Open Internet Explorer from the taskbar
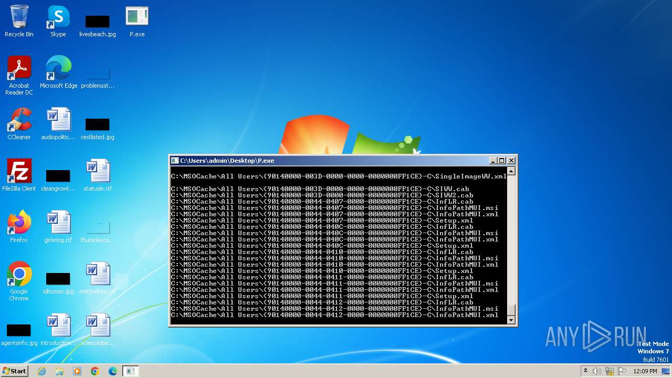Screen dimensions: 672x378 (41, 371)
